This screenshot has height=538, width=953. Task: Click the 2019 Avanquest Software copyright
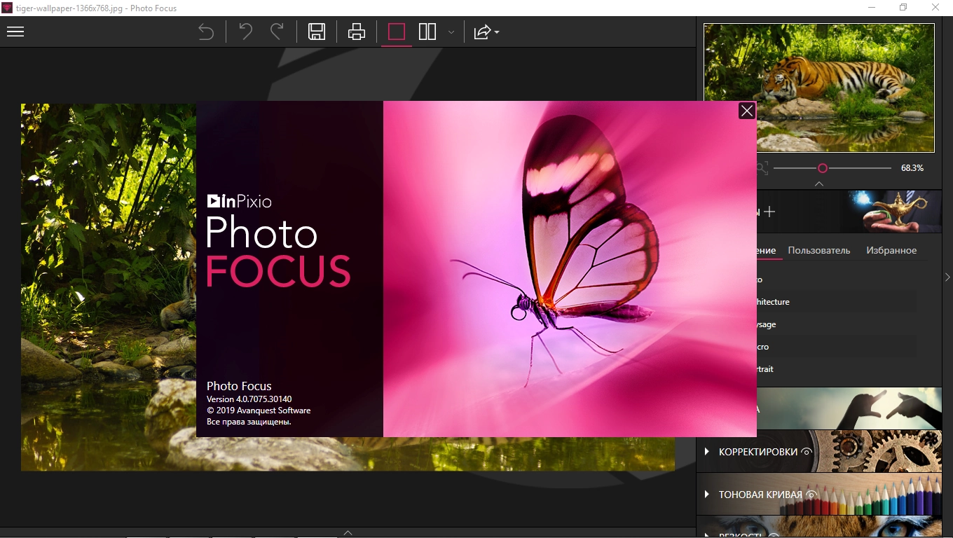coord(259,411)
